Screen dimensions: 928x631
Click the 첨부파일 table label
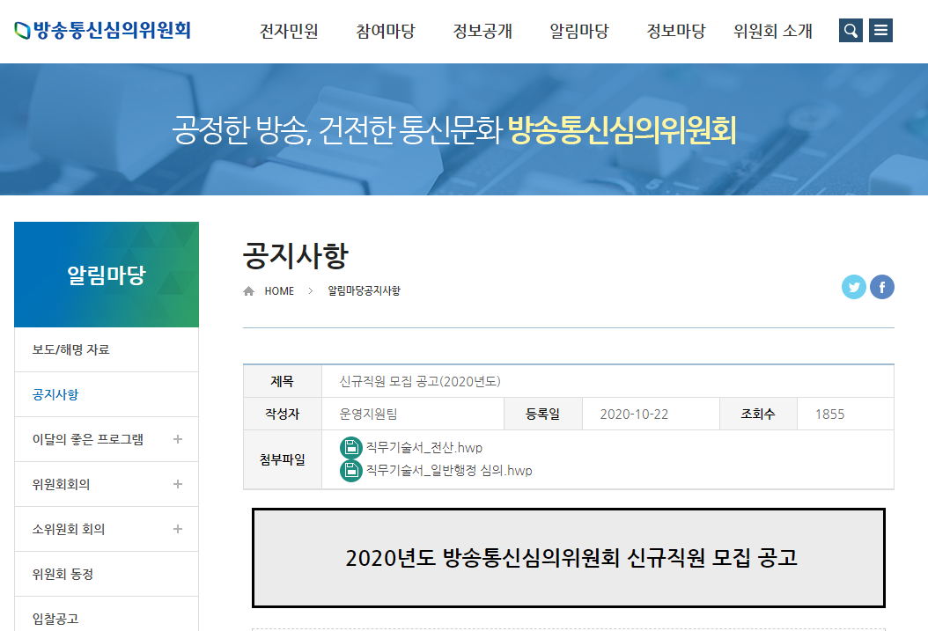click(x=283, y=459)
